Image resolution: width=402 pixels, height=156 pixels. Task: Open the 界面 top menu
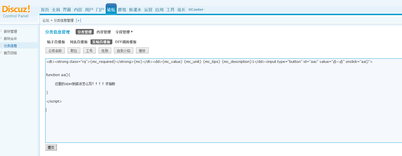pyautogui.click(x=67, y=10)
